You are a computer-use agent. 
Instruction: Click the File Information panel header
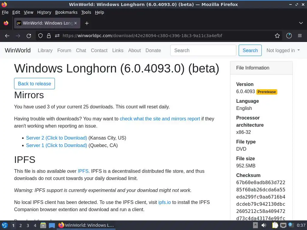pyautogui.click(x=261, y=68)
